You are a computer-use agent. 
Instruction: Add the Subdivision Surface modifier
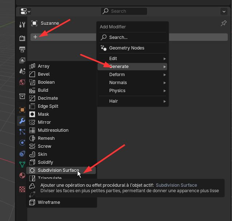point(61,170)
